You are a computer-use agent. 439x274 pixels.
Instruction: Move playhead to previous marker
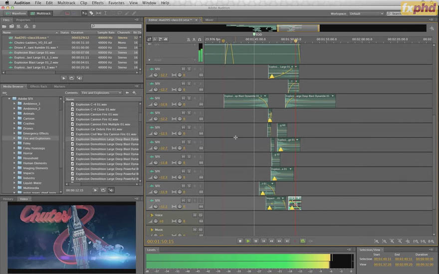263,241
